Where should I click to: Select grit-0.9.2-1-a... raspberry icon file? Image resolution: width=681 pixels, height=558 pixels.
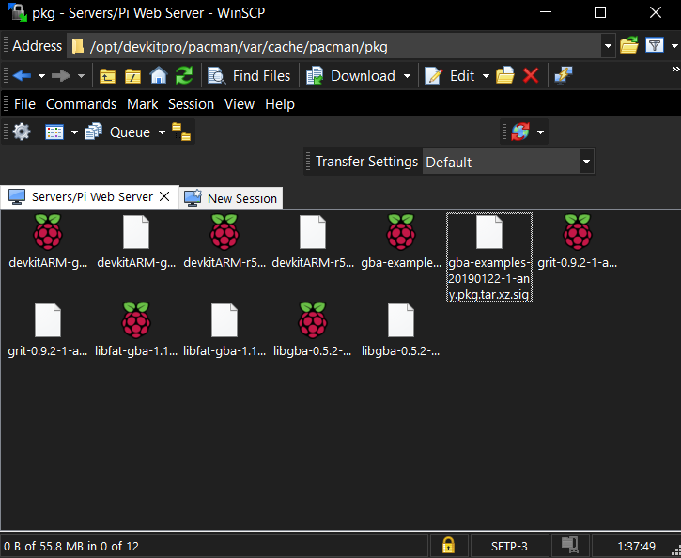pyautogui.click(x=577, y=241)
